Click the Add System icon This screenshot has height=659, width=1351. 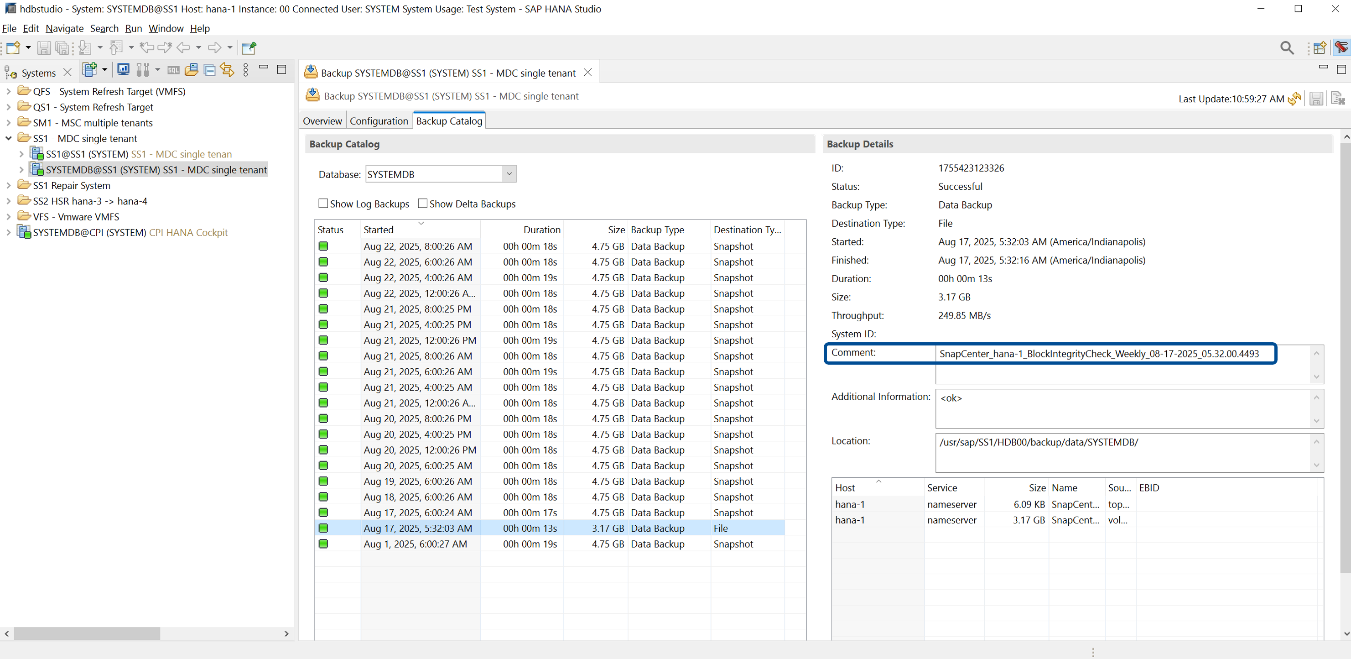pos(90,70)
